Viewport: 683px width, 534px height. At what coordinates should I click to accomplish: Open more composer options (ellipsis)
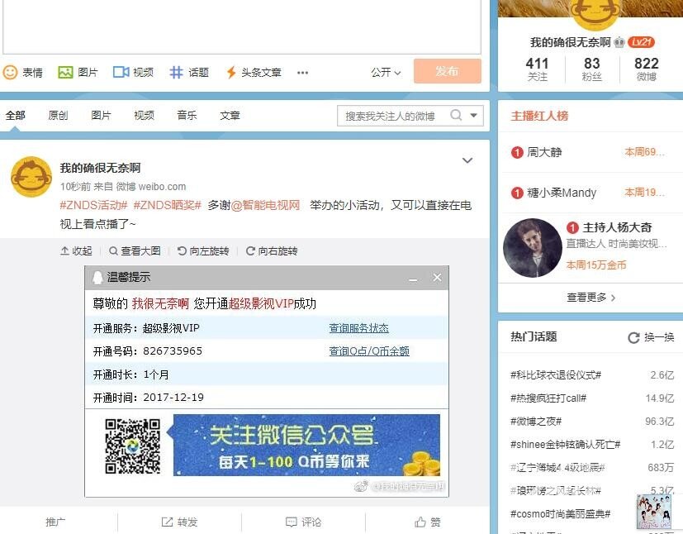click(302, 73)
